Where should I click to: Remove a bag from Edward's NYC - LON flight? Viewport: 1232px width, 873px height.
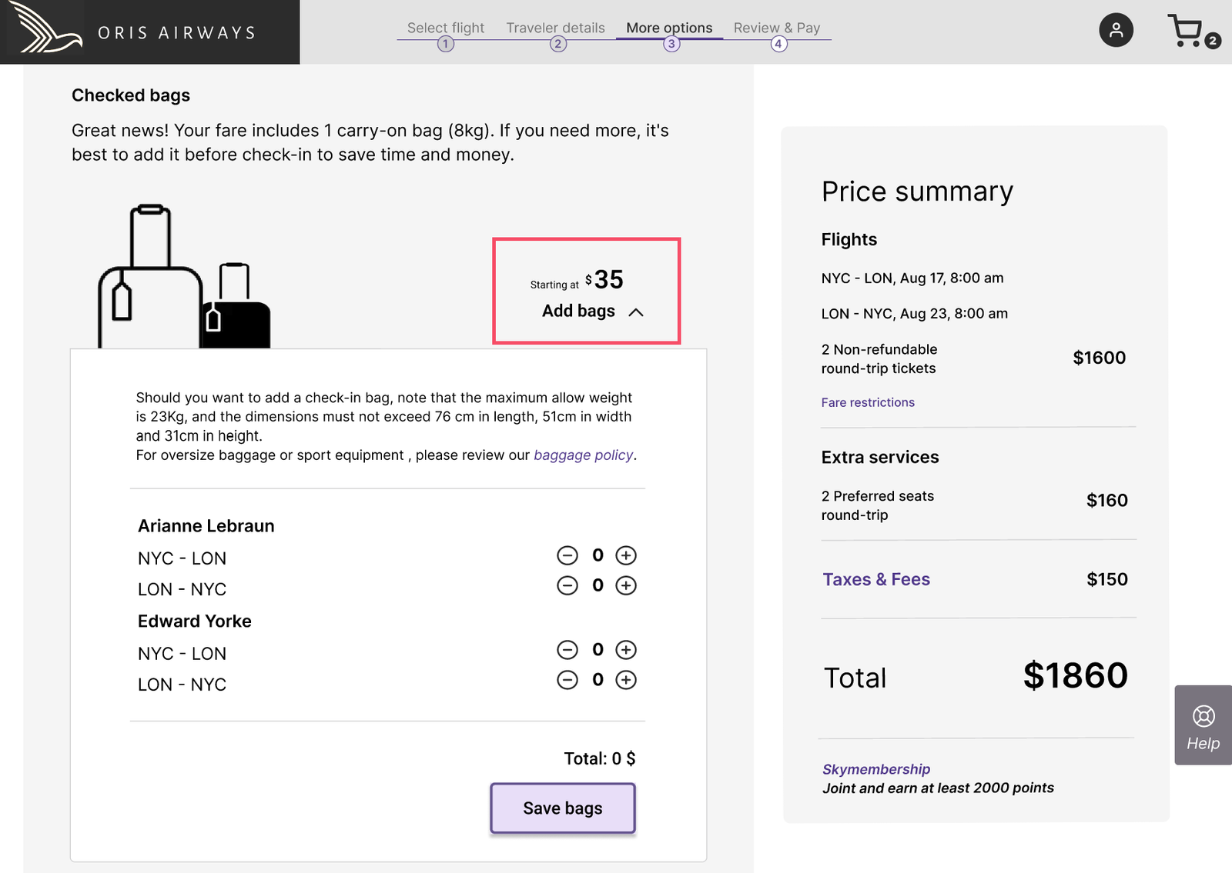click(567, 650)
